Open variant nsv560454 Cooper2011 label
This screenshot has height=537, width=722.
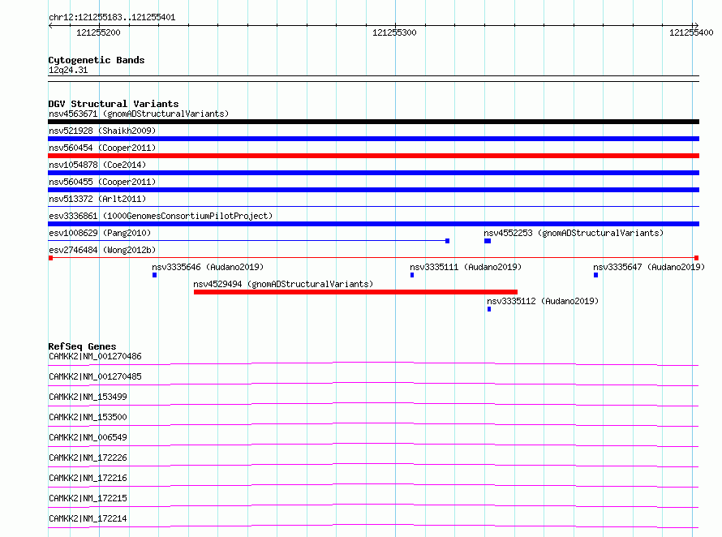[102, 148]
